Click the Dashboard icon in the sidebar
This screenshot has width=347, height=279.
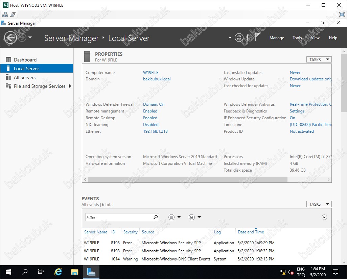[x=8, y=59]
